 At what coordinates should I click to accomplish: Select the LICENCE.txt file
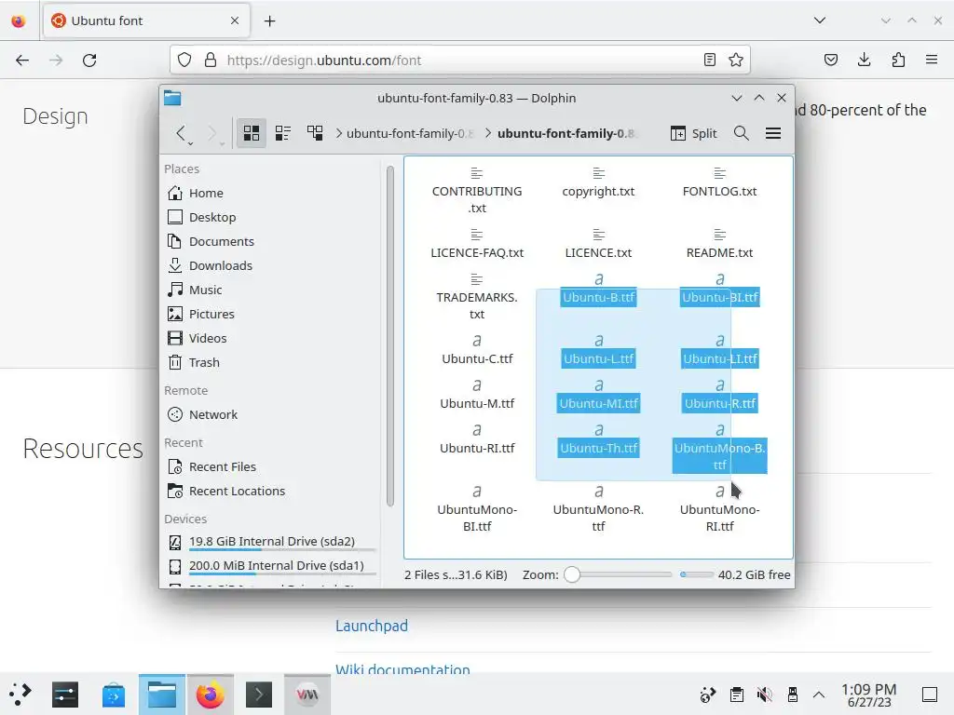tap(599, 244)
